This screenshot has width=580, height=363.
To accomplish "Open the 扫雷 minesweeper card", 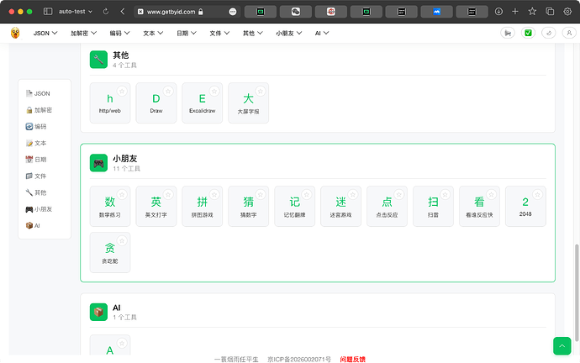I will point(433,206).
